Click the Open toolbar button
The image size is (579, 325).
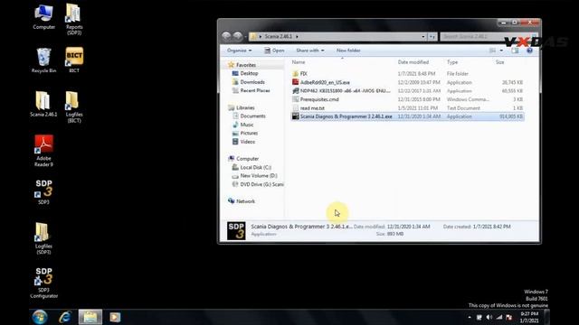point(274,51)
